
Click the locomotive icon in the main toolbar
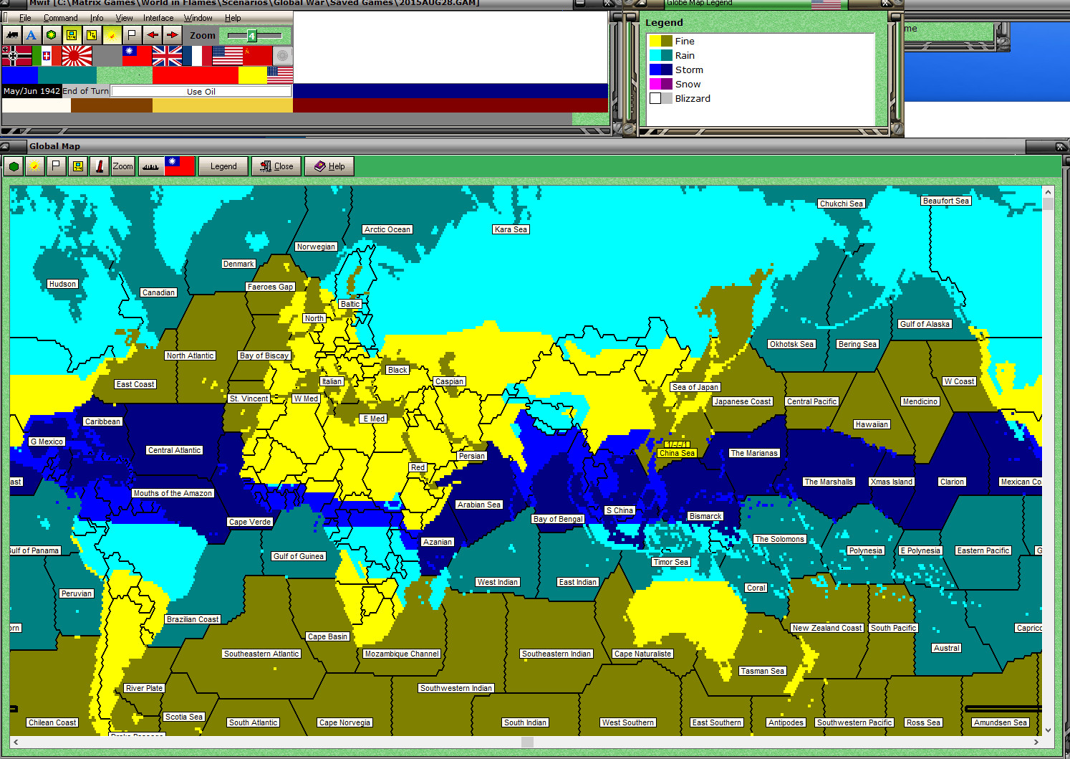pyautogui.click(x=11, y=34)
